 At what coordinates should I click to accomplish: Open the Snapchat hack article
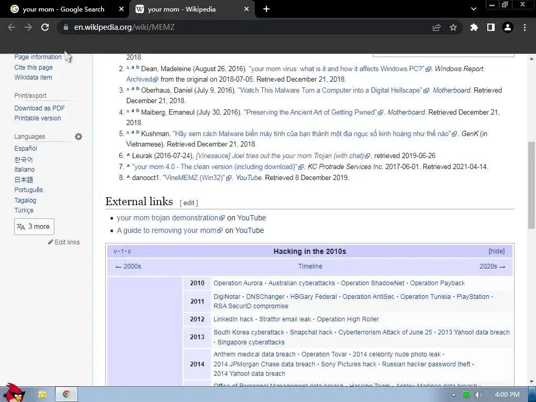[x=311, y=332]
